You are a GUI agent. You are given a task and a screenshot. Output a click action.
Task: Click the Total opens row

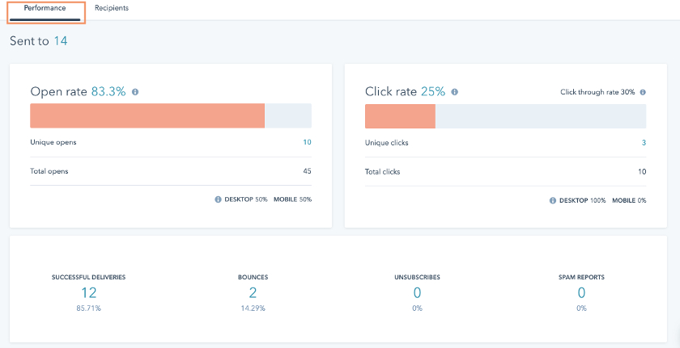[x=171, y=171]
